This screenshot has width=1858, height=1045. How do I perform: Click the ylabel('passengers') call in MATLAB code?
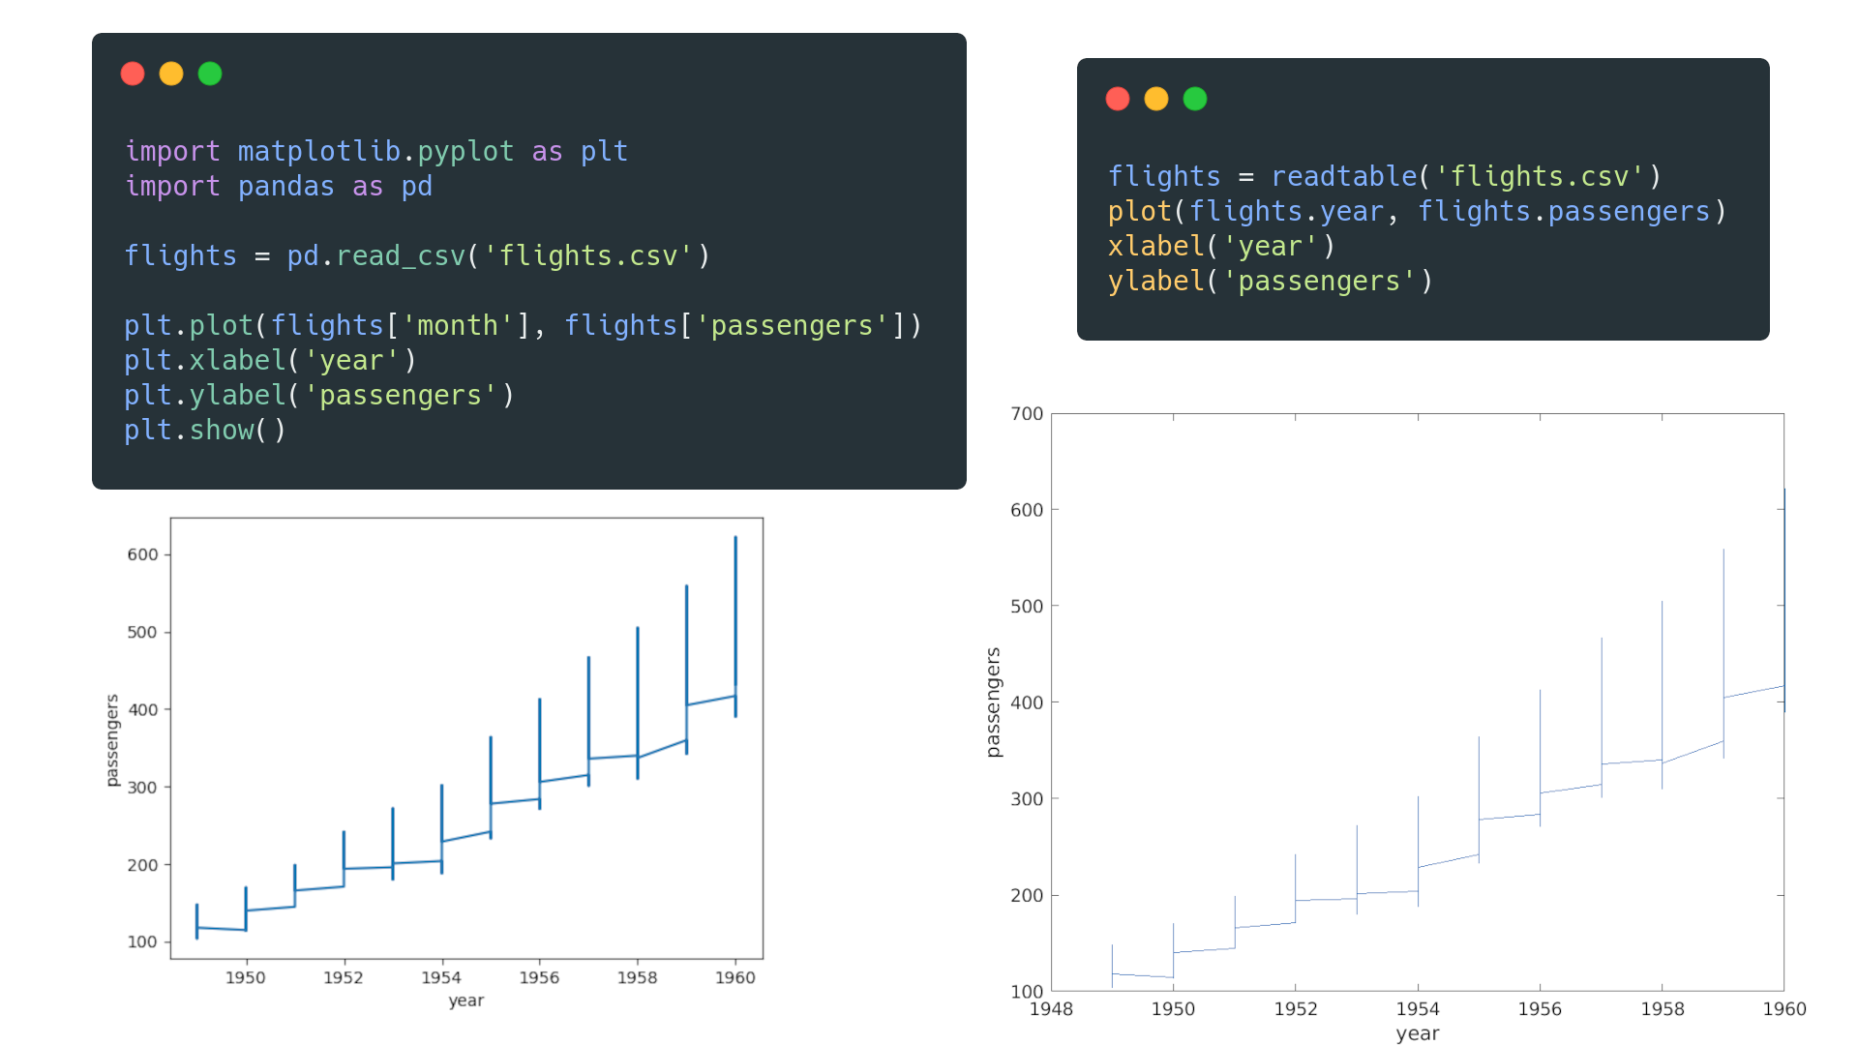tap(1268, 281)
